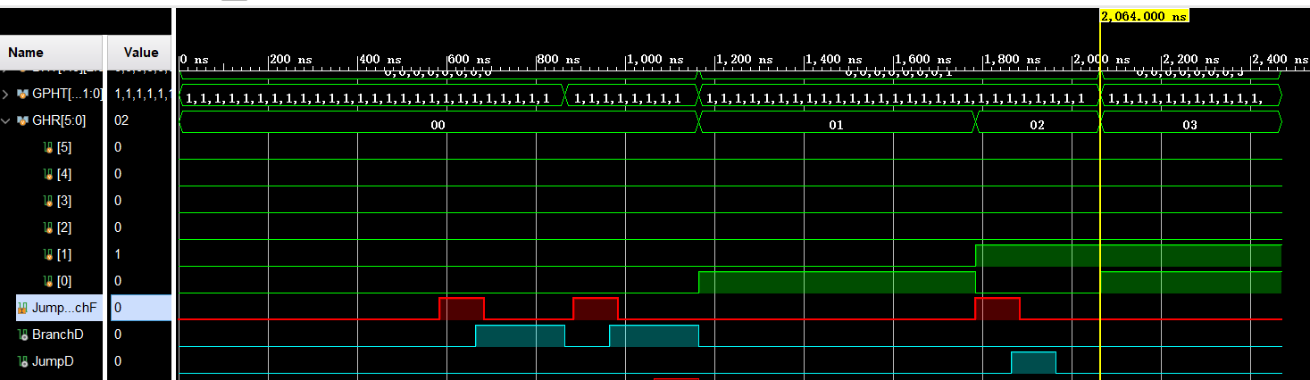This screenshot has width=1310, height=380.
Task: Select bit [3] signal icon
Action: click(48, 201)
